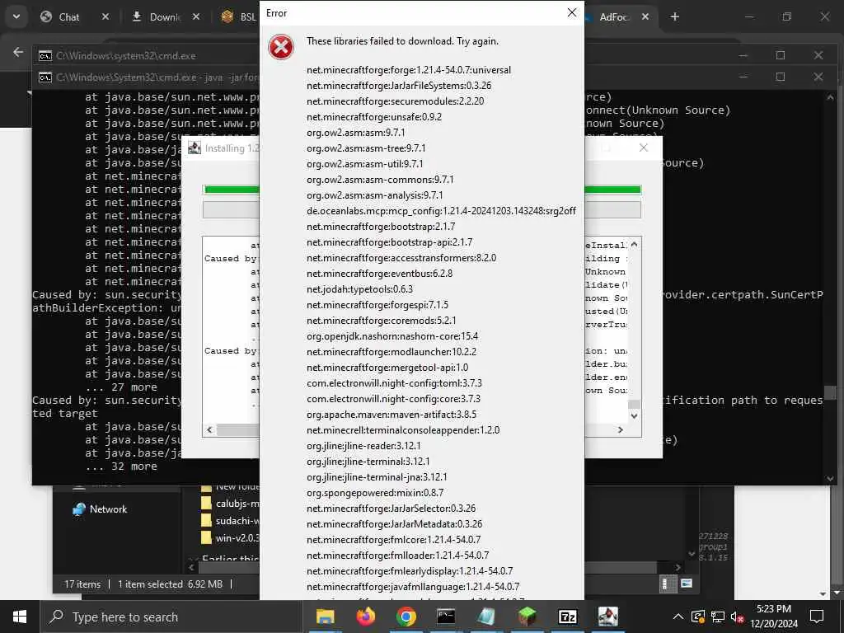Select the calubjs-m folder in File Explorer
The width and height of the screenshot is (844, 633).
click(230, 504)
